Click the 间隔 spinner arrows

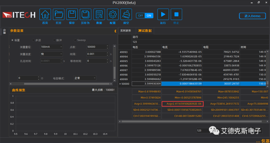[x=107, y=54]
